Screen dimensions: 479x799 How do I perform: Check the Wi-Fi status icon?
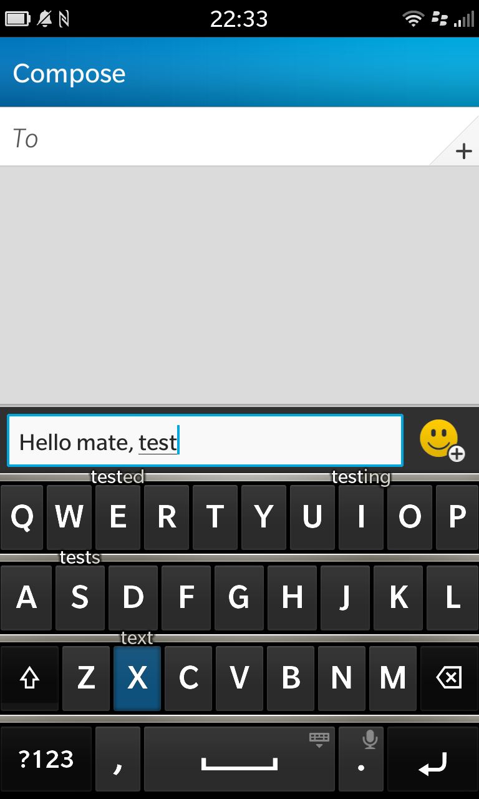click(x=413, y=19)
